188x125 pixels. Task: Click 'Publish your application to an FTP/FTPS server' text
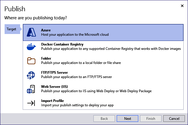coord(76,77)
